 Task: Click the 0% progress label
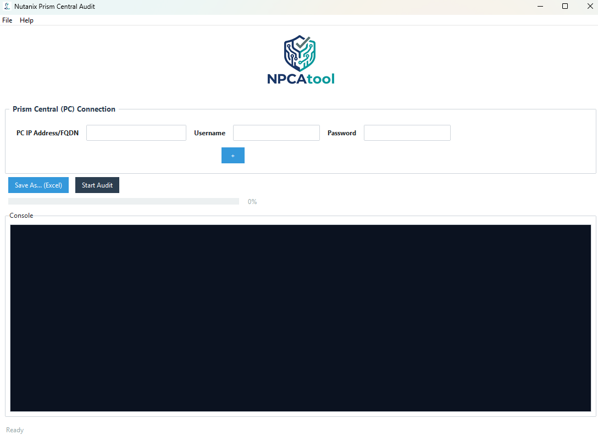pyautogui.click(x=252, y=201)
